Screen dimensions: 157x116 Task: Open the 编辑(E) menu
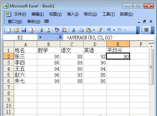(x=38, y=14)
